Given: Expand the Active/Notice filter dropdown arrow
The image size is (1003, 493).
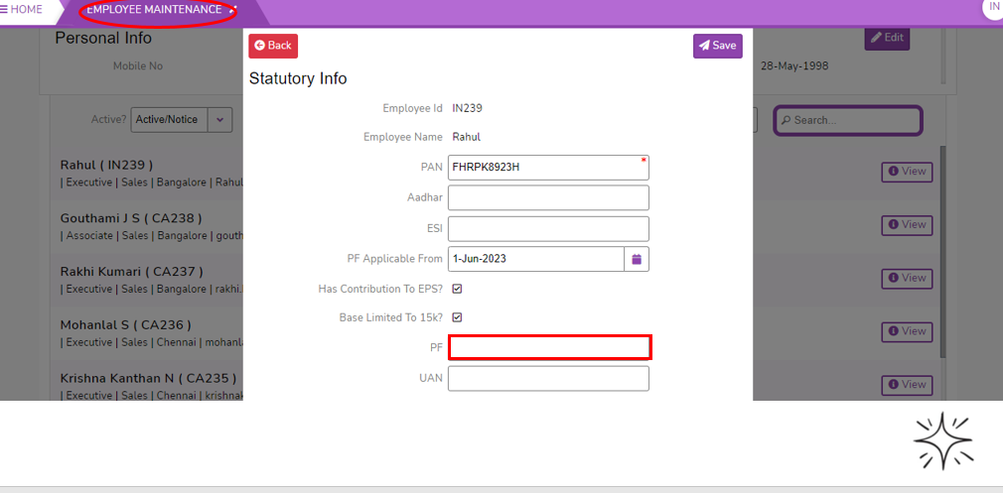Looking at the screenshot, I should point(218,120).
